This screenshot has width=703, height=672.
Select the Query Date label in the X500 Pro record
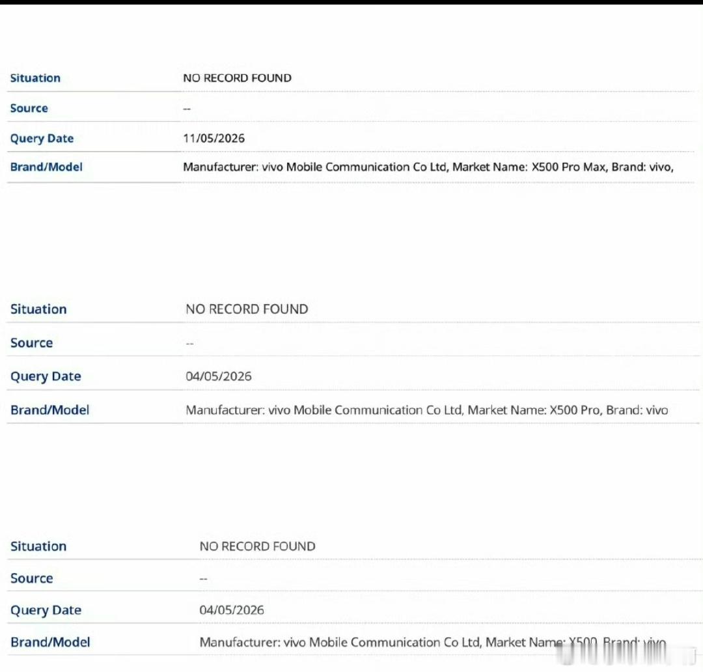[46, 376]
